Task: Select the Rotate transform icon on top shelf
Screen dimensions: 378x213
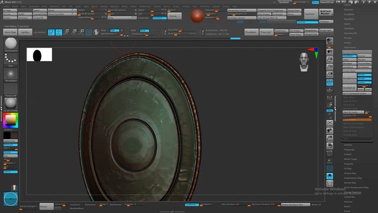Action: [x=82, y=32]
